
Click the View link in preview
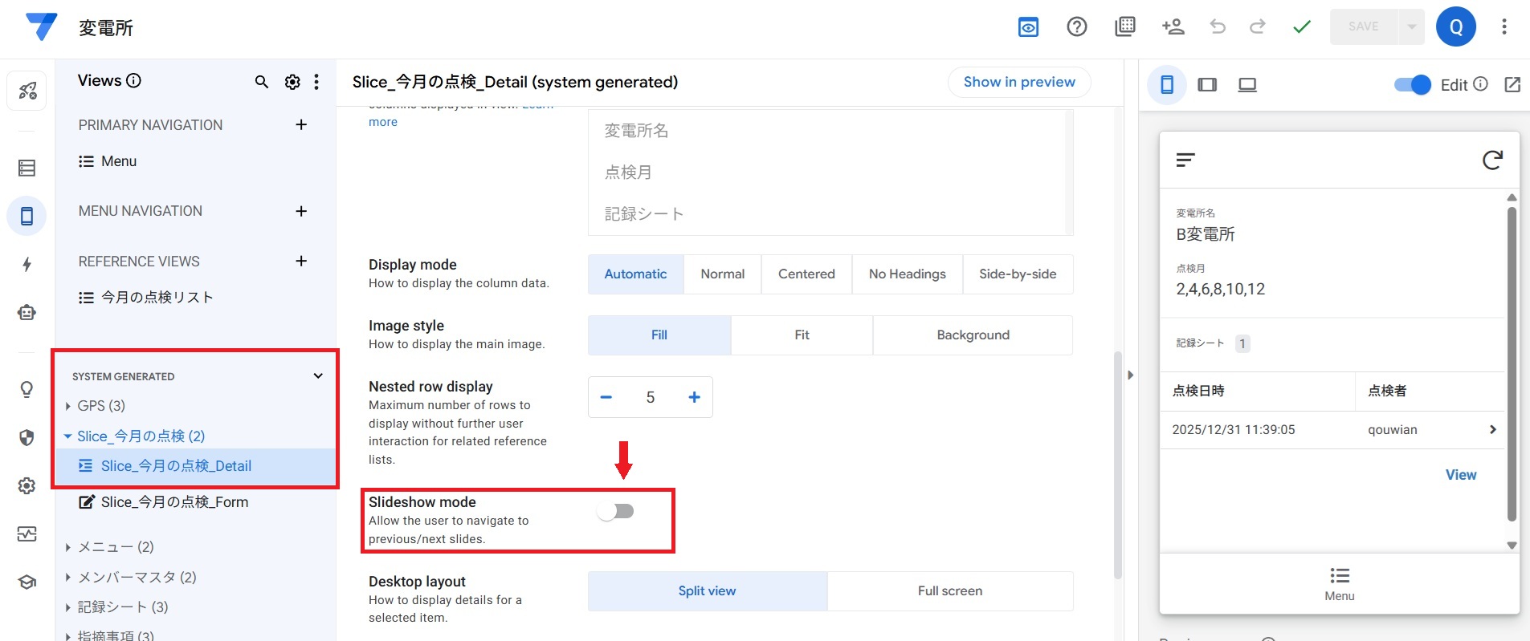coord(1460,475)
